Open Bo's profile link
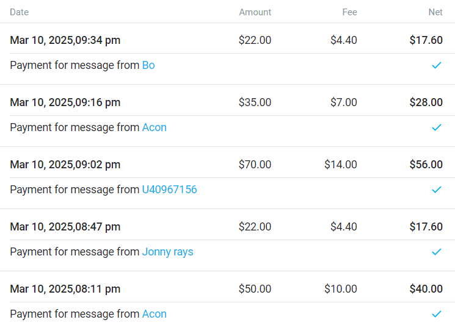 tap(148, 65)
